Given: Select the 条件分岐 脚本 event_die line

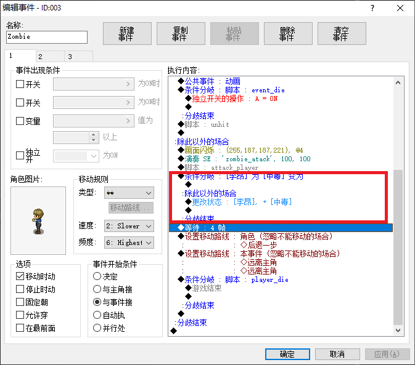Looking at the screenshot, I should coord(231,90).
